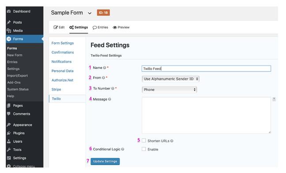The image size is (286, 173).
Task: Open Import/Export submenu link
Action: tap(17, 75)
